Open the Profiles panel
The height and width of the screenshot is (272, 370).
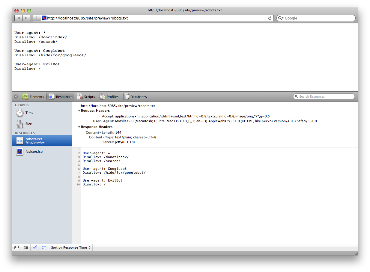tap(109, 96)
